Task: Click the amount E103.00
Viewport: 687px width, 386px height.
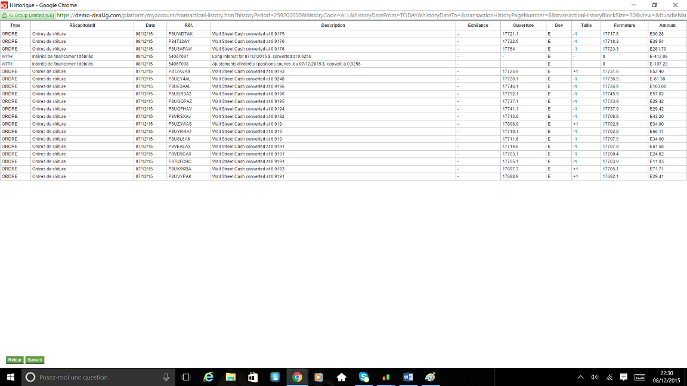Action: (658, 86)
